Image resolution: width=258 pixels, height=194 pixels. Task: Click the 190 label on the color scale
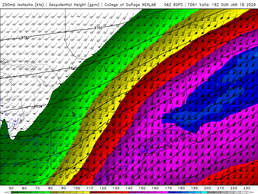(194, 188)
